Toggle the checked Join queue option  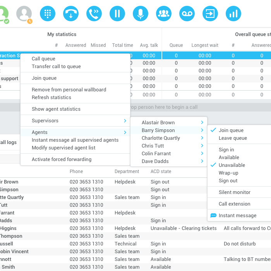(x=231, y=130)
